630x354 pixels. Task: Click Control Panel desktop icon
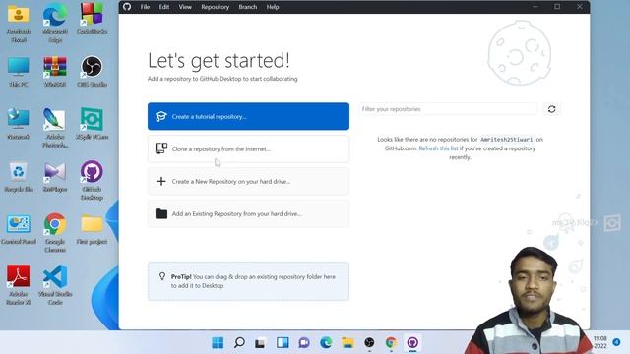pos(19,229)
